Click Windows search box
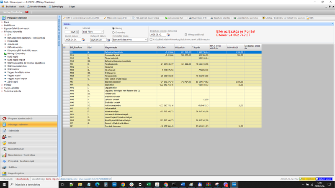Image resolution: width=335 pixels, height=188 pixels. point(33,185)
